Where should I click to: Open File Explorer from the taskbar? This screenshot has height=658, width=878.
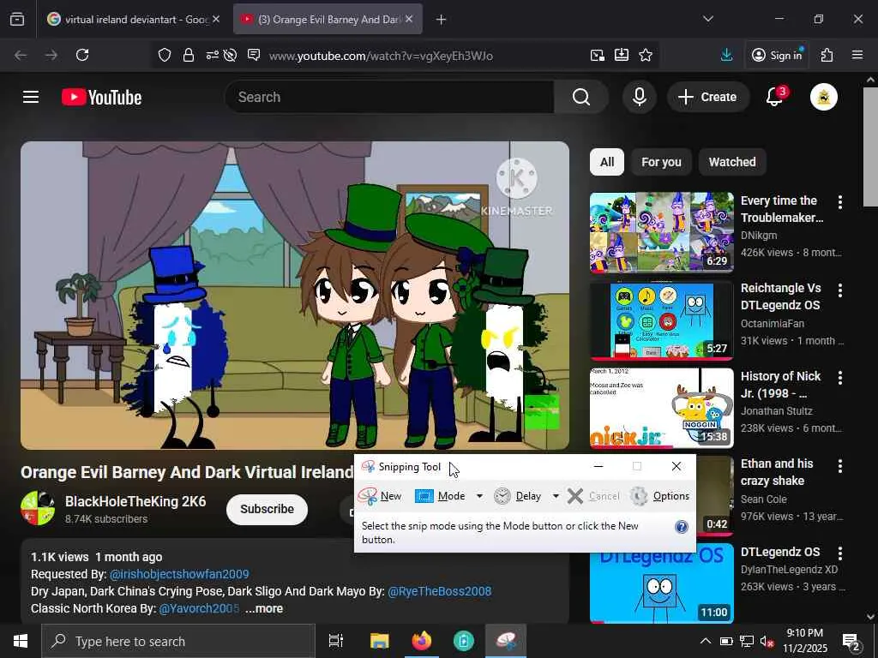tap(379, 641)
